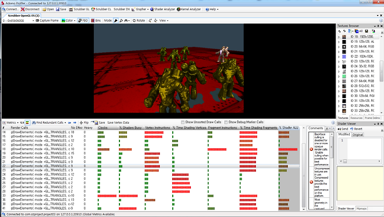Go to next redundant call arrow
Viewport: 384px width, 217px height.
(75, 123)
